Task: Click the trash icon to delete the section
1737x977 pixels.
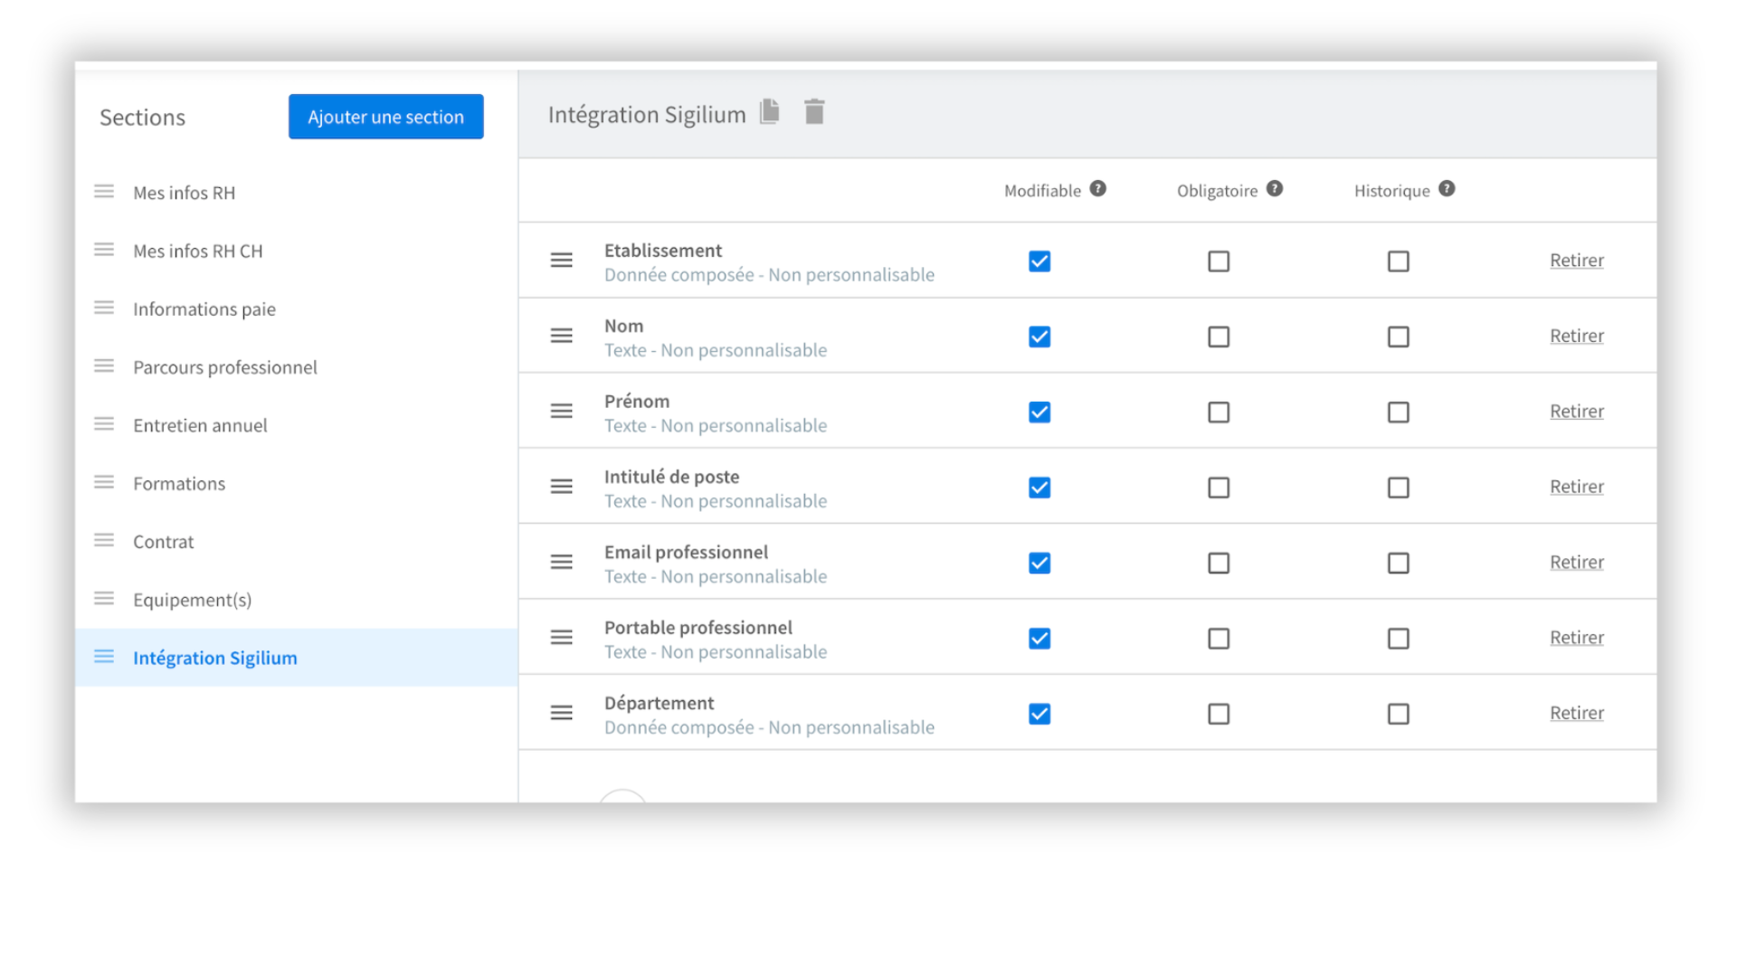Action: pyautogui.click(x=814, y=112)
